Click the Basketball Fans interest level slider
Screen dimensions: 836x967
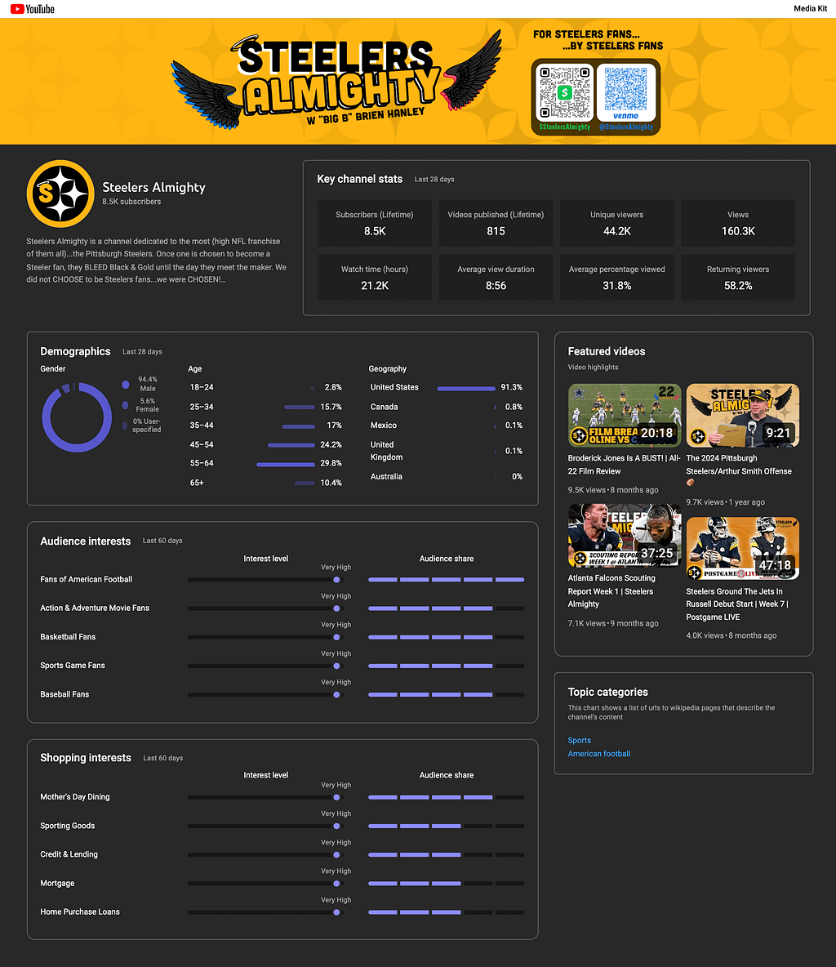265,637
